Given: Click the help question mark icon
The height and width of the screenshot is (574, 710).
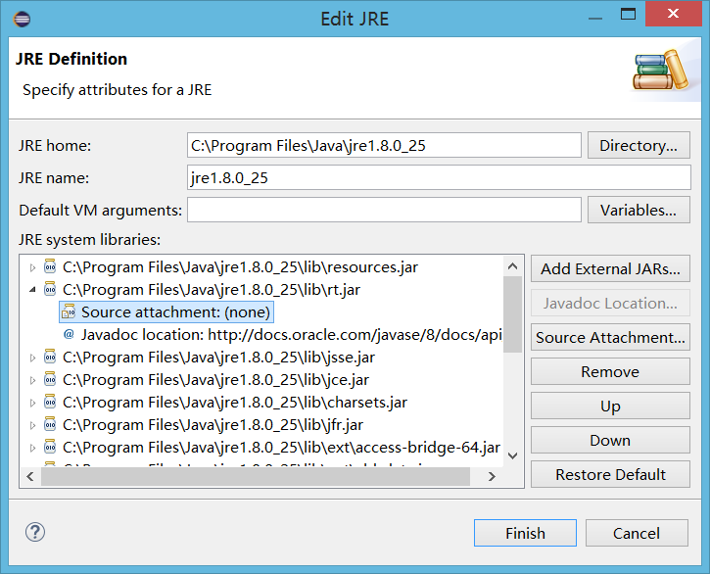Looking at the screenshot, I should tap(35, 533).
